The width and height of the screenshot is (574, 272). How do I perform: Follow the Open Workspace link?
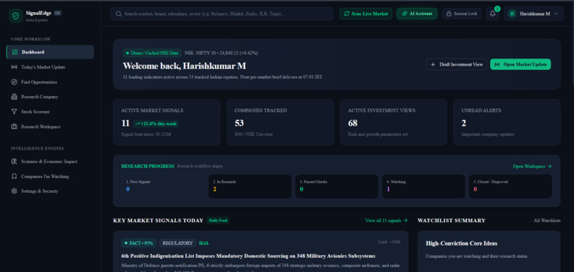coord(532,166)
